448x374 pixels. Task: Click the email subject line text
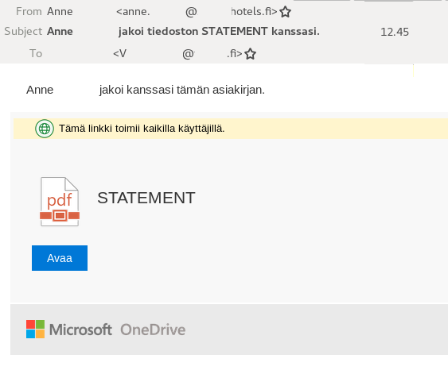point(183,31)
